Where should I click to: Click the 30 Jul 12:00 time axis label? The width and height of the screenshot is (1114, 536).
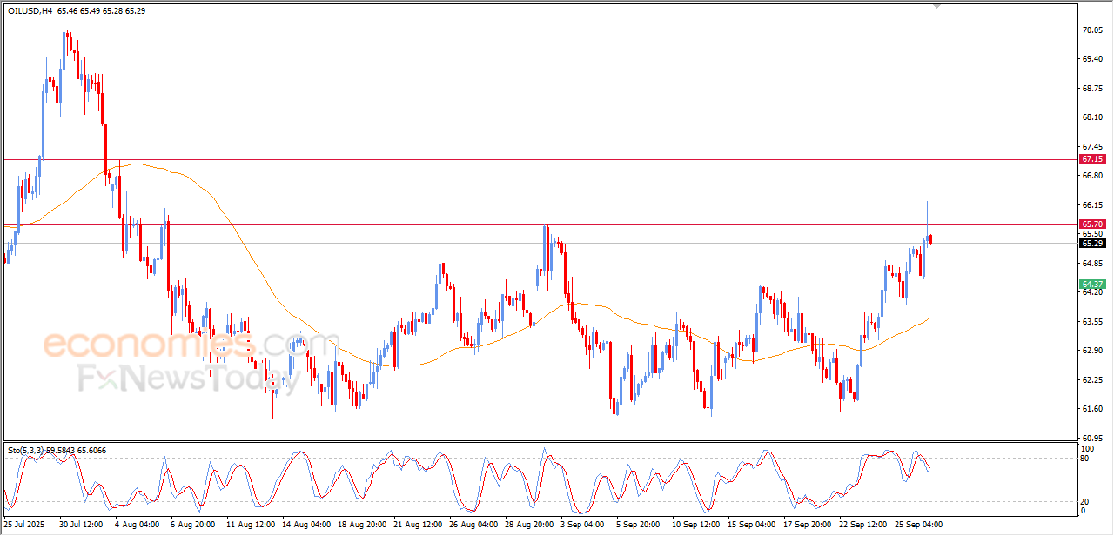click(82, 525)
